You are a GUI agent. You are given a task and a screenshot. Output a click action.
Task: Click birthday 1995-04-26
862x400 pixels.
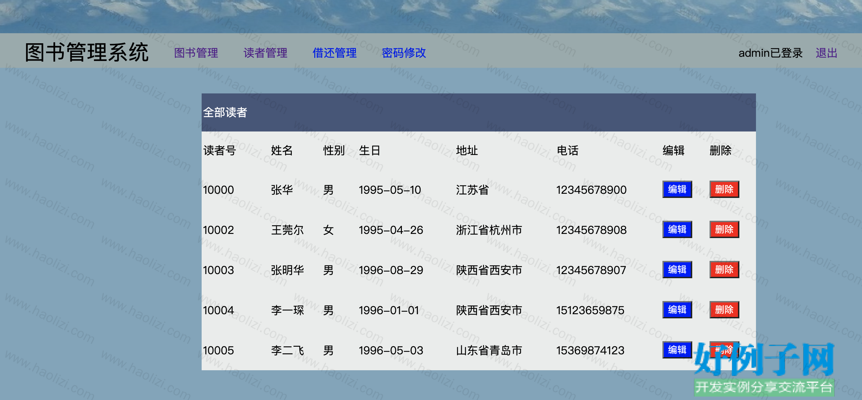tap(391, 230)
